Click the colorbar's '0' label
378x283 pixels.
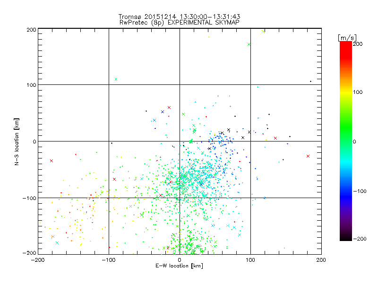pos(354,141)
